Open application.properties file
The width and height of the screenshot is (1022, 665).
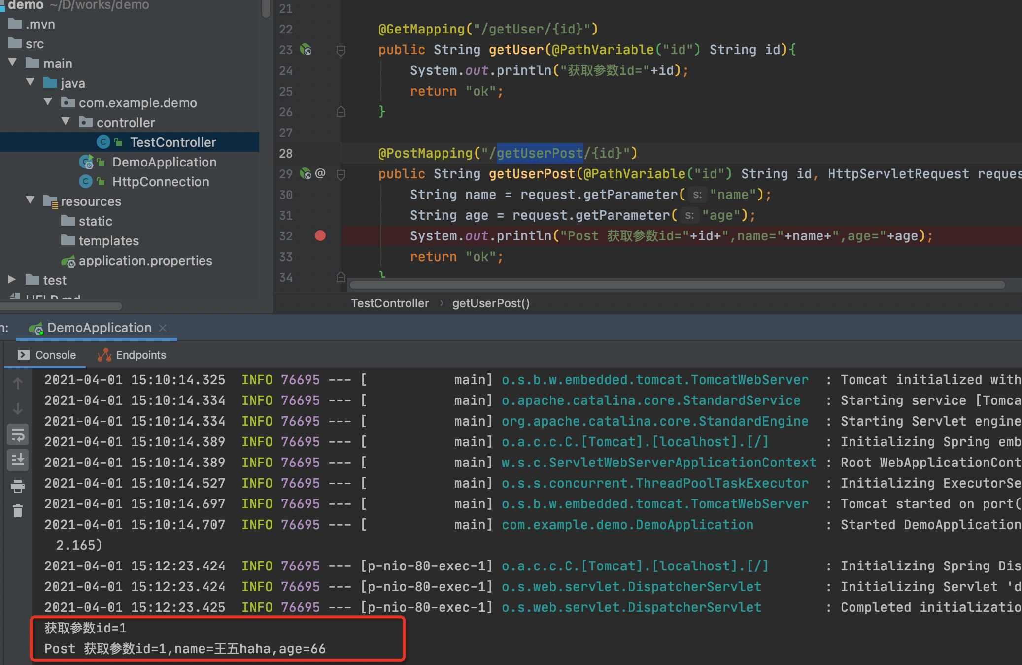coord(145,261)
